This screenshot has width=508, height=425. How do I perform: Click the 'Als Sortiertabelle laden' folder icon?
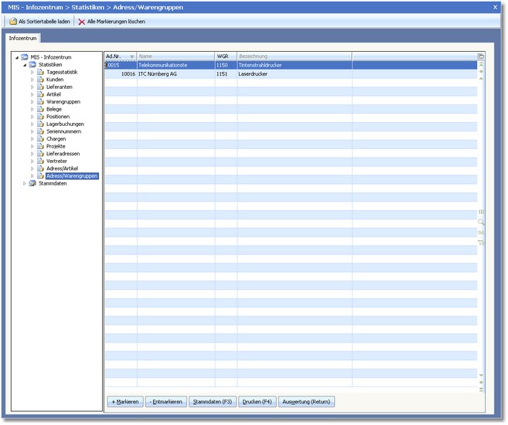point(12,22)
